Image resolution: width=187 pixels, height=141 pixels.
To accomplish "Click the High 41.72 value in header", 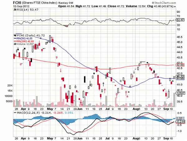I will [83, 6].
